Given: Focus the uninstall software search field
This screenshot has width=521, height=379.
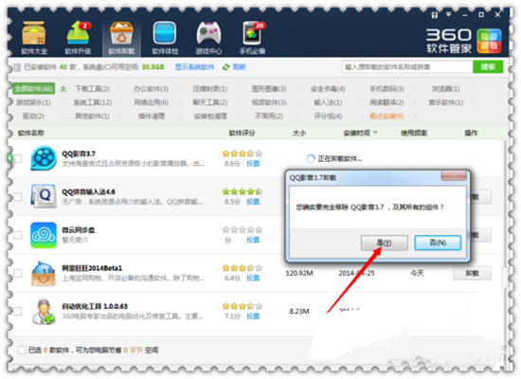Looking at the screenshot, I should pos(407,67).
